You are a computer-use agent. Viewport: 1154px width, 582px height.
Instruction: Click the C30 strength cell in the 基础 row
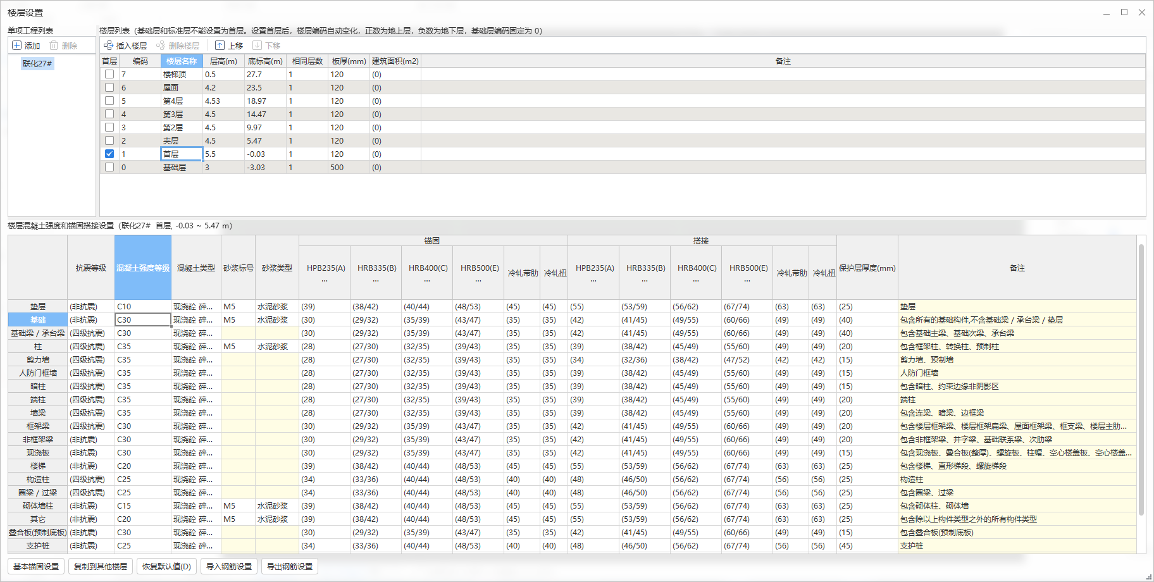pyautogui.click(x=143, y=319)
